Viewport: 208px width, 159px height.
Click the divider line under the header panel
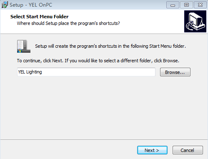(104, 34)
